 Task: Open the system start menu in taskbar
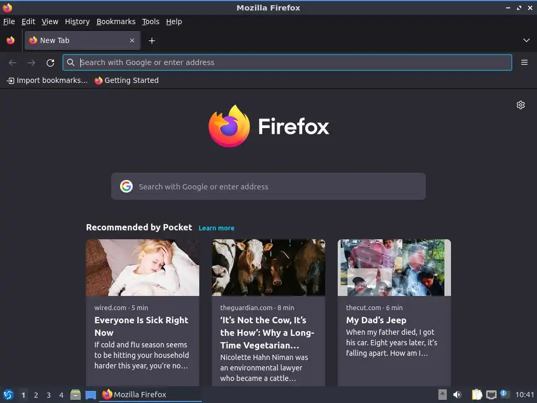[x=8, y=395]
